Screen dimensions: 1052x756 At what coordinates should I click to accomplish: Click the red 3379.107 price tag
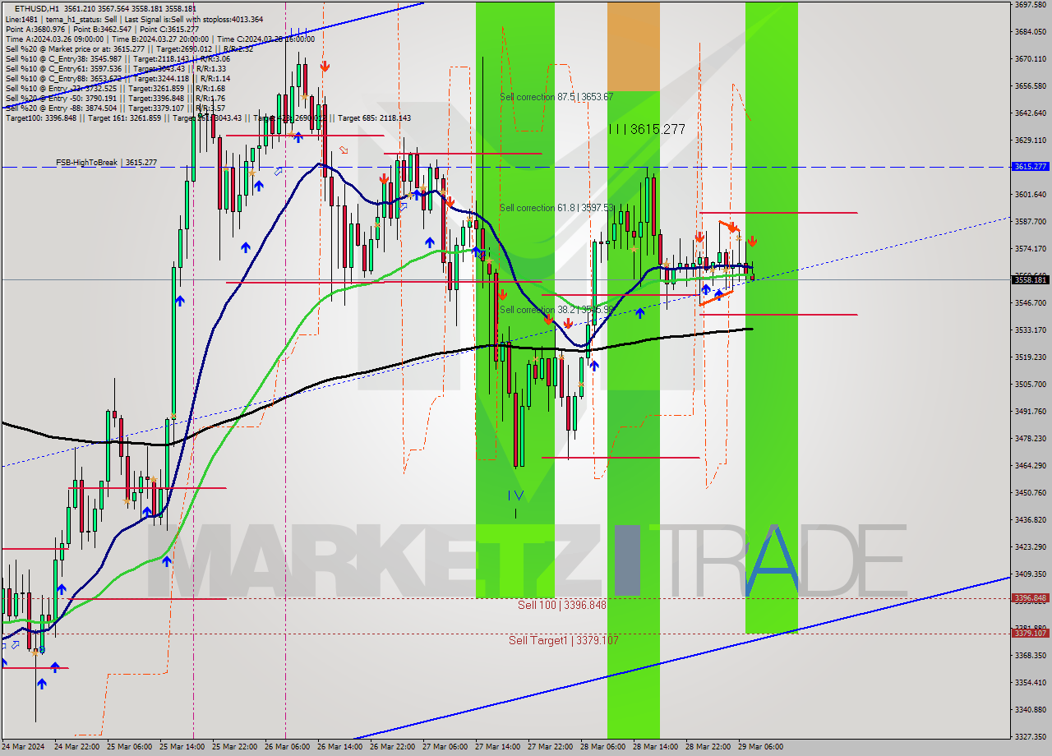(1030, 633)
